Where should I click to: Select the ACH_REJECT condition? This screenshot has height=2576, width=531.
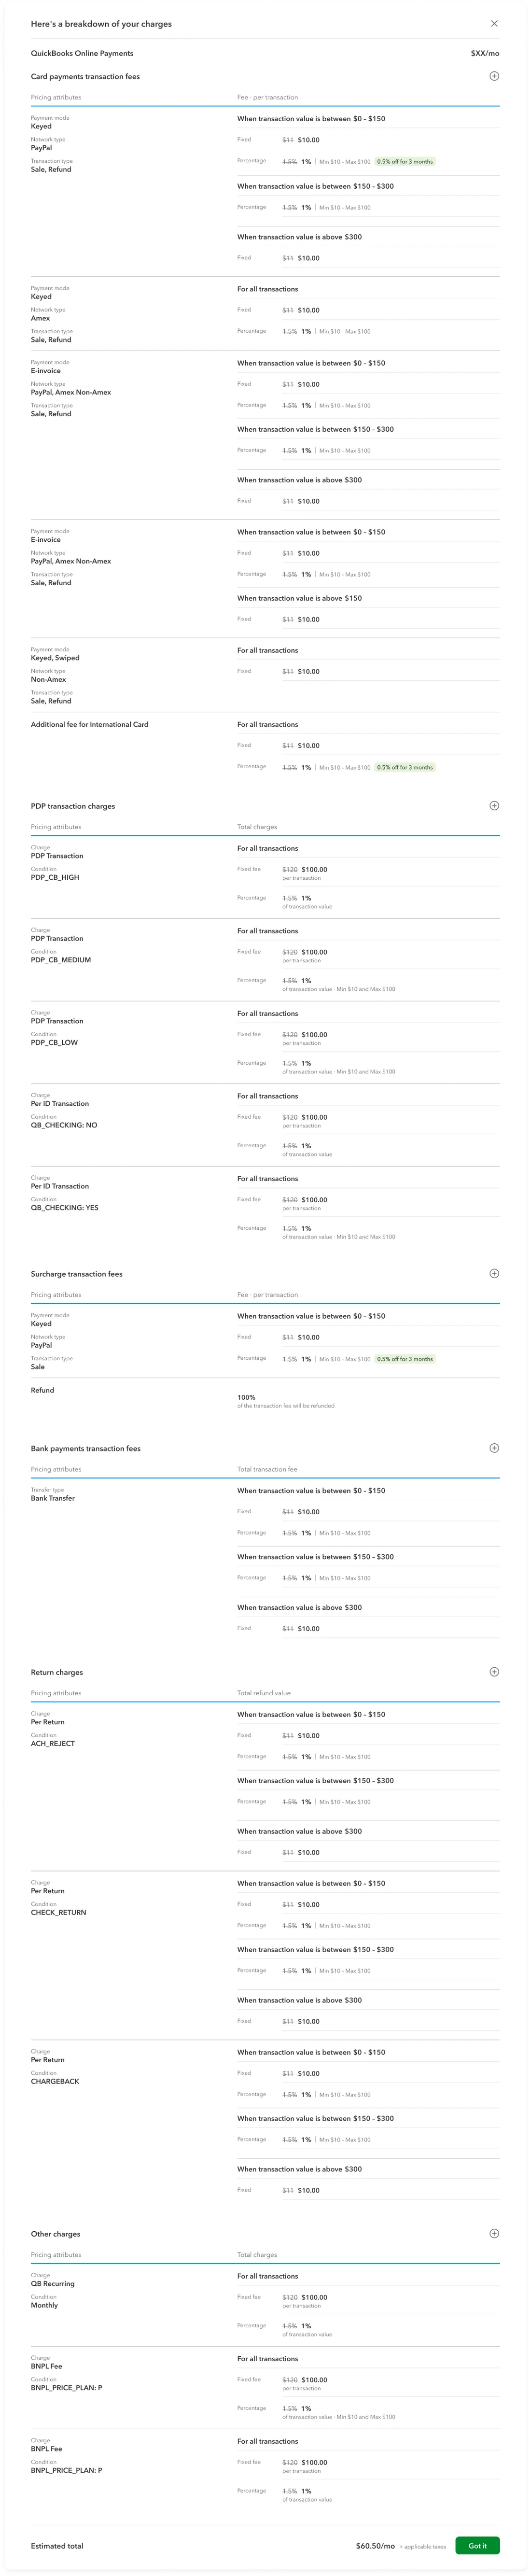53,1743
